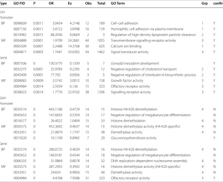223x182 pixels.
Task: Click the italic 'Glucuronosyltransferase activity' term
Action: tap(134, 138)
